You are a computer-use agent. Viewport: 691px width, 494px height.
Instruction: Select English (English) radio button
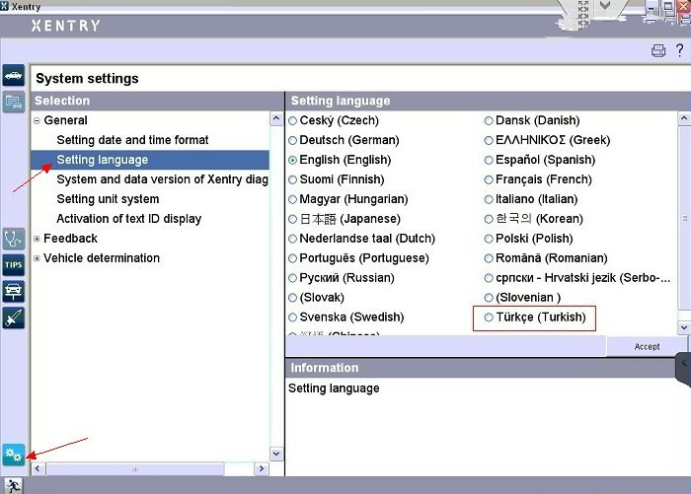292,161
